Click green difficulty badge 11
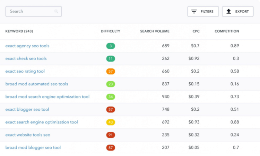This screenshot has width=260, height=156. pyautogui.click(x=111, y=58)
